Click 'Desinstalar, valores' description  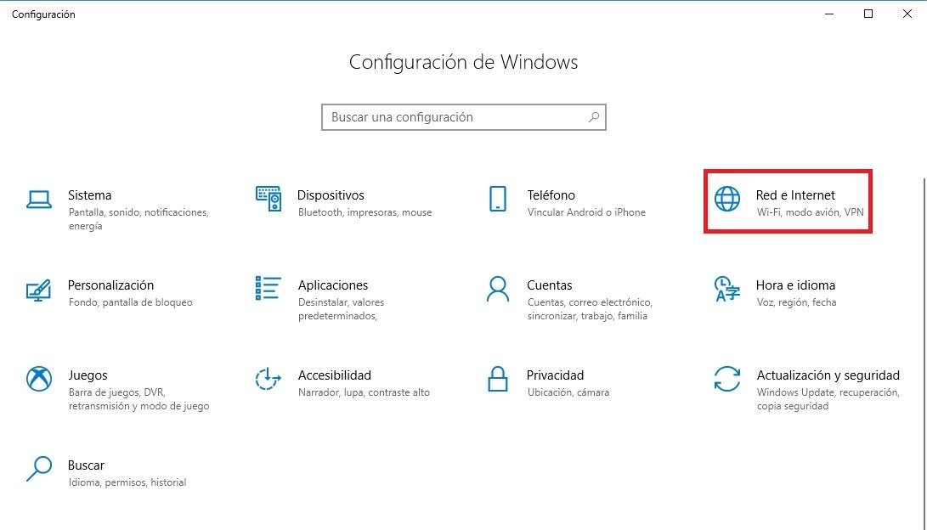point(341,302)
